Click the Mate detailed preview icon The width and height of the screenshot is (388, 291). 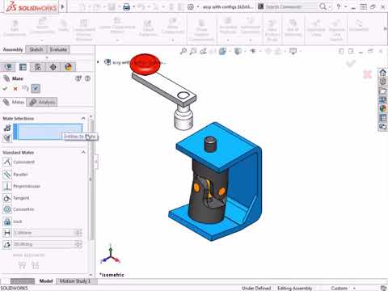pyautogui.click(x=78, y=78)
